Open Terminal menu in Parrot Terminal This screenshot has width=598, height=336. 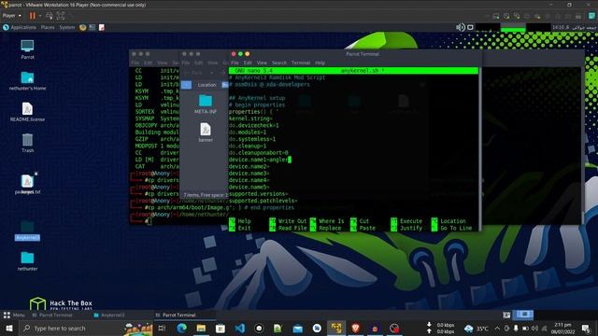(x=301, y=63)
